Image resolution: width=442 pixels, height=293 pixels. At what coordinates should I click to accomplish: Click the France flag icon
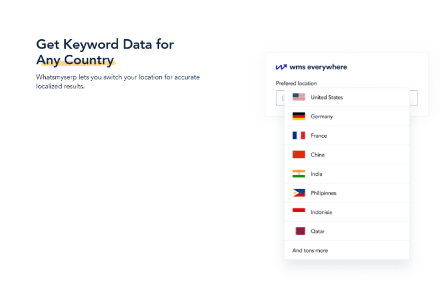298,135
